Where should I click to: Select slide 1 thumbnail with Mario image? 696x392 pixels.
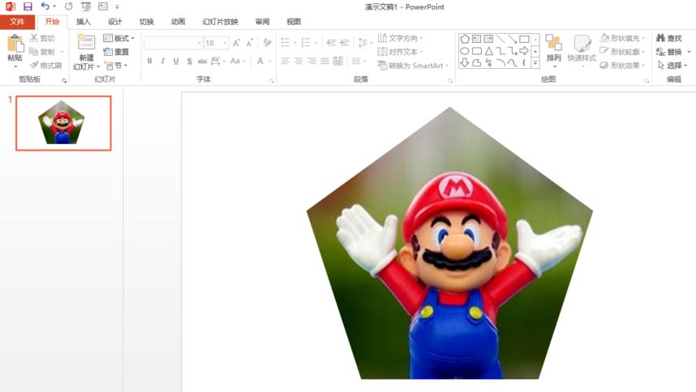click(63, 123)
